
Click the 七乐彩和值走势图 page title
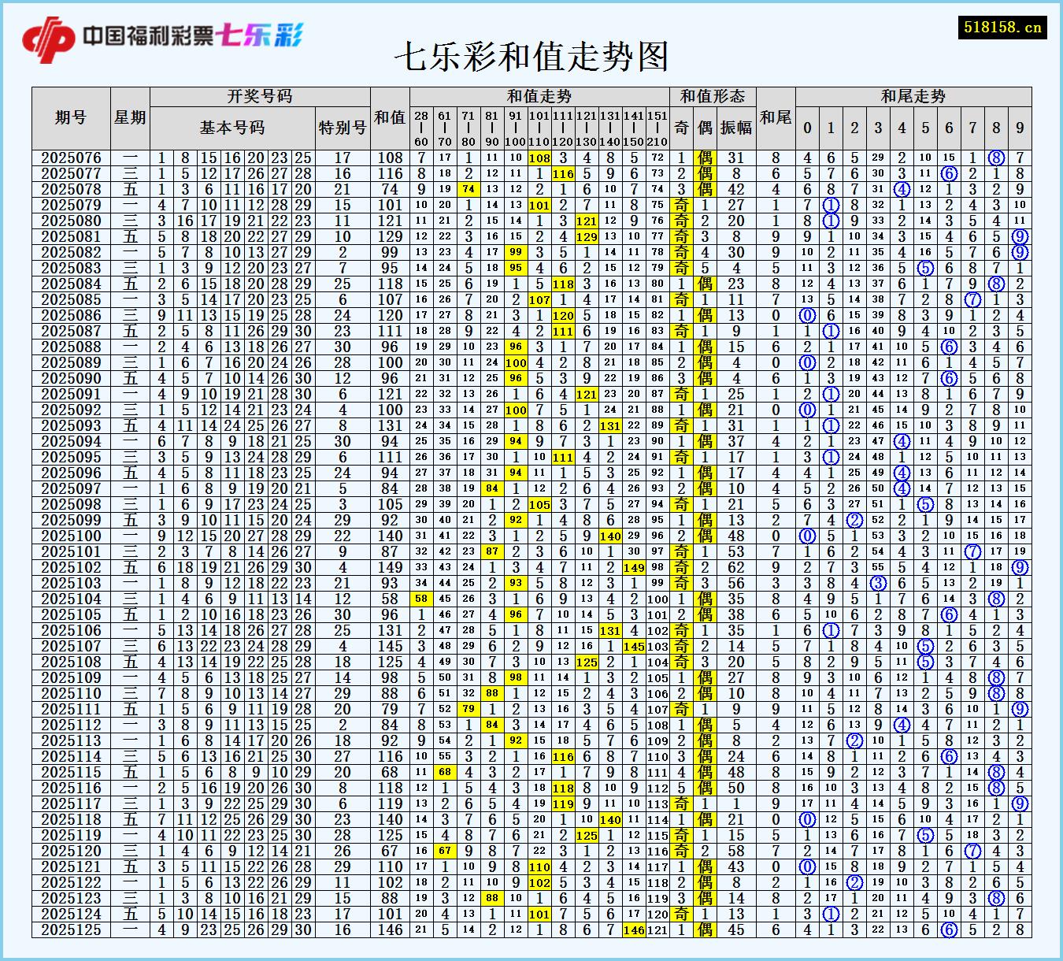[x=531, y=56]
